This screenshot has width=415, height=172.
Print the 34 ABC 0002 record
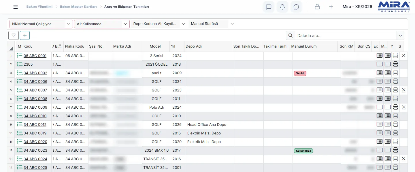[x=396, y=73]
